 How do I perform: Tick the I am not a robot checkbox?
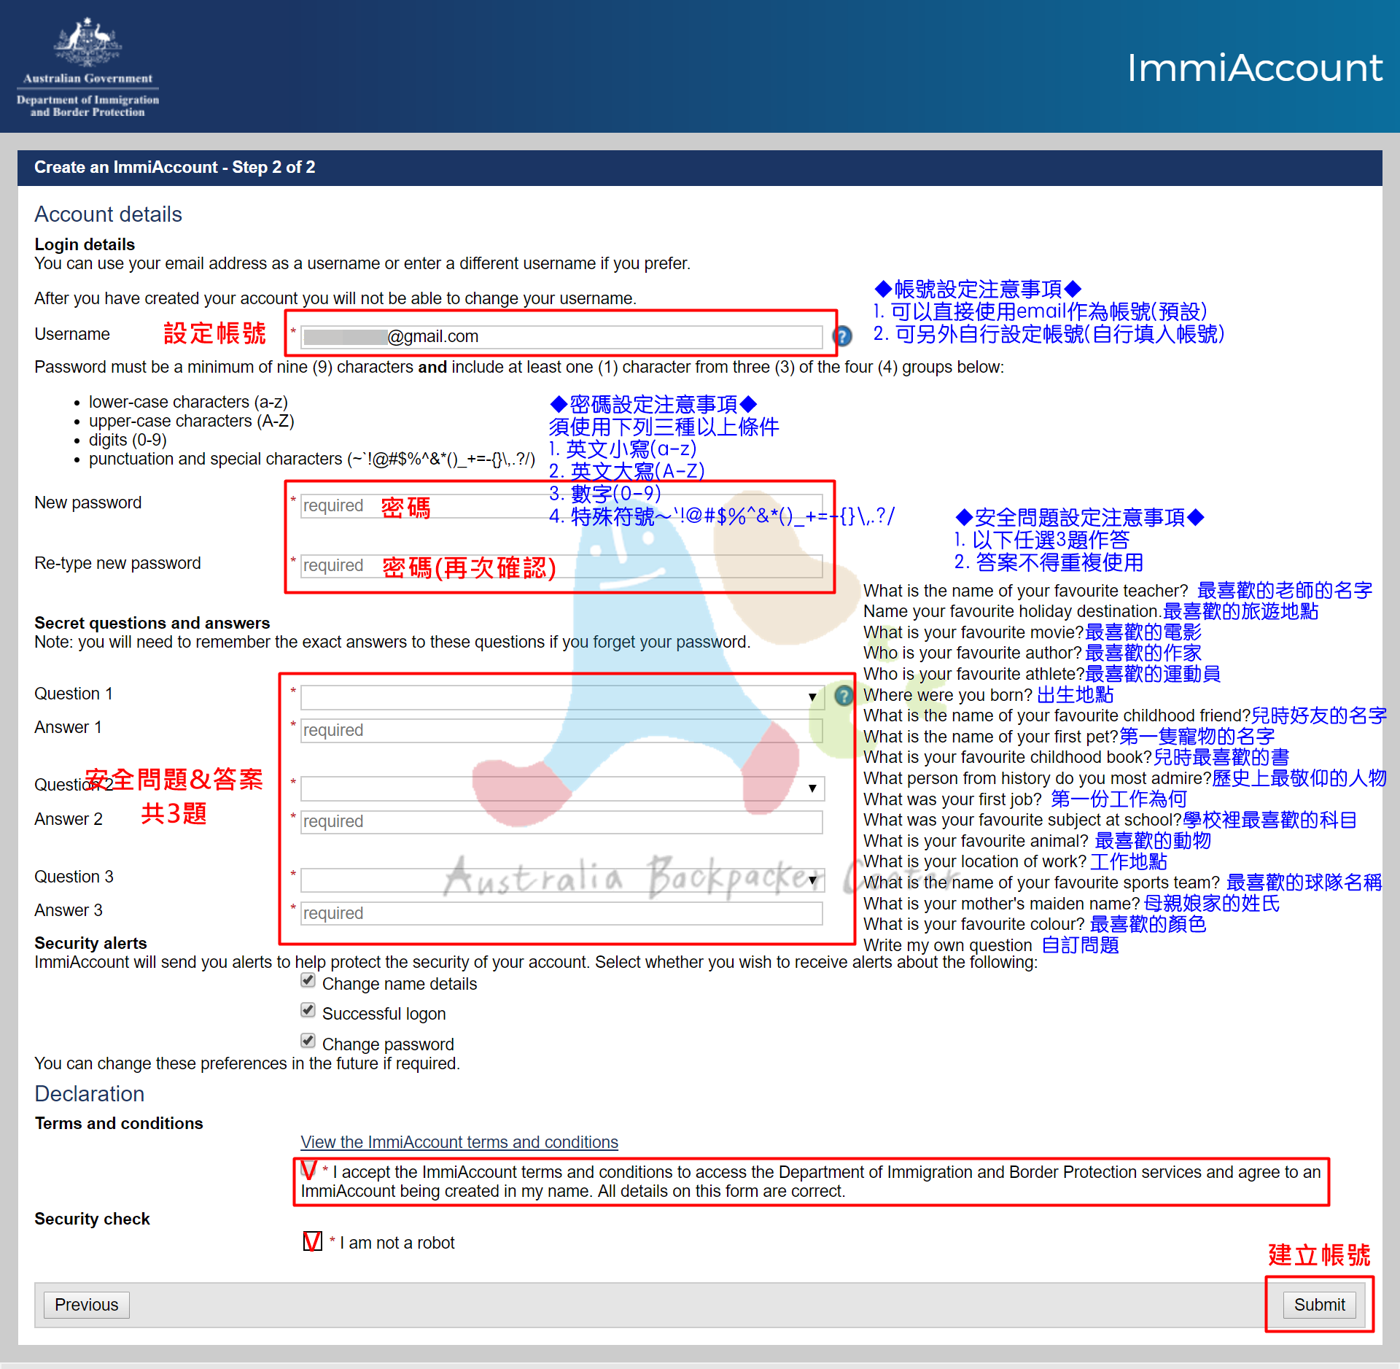[313, 1241]
